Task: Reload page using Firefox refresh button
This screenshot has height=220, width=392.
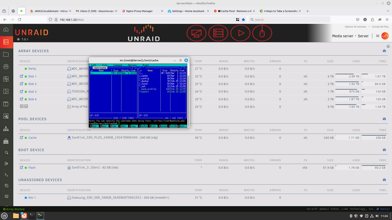Action: pyautogui.click(x=20, y=20)
